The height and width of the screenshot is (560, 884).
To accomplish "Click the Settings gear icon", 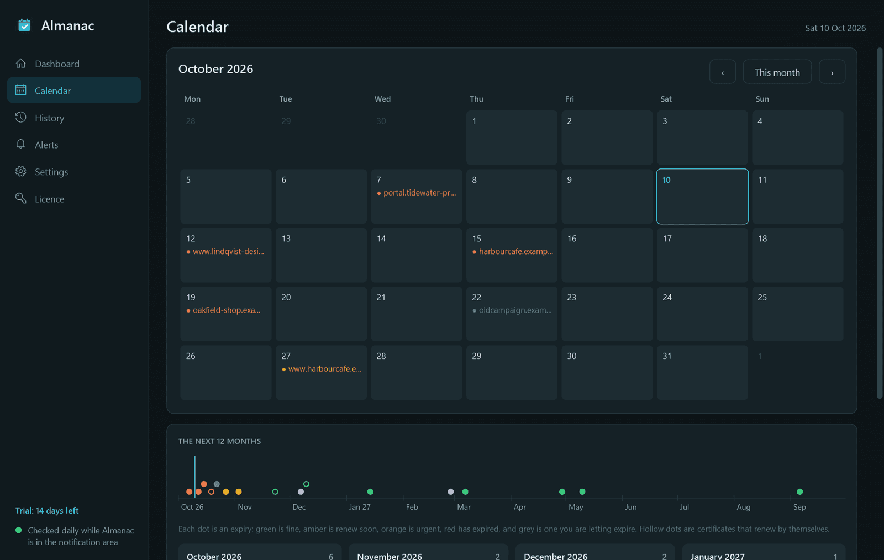I will pos(21,171).
